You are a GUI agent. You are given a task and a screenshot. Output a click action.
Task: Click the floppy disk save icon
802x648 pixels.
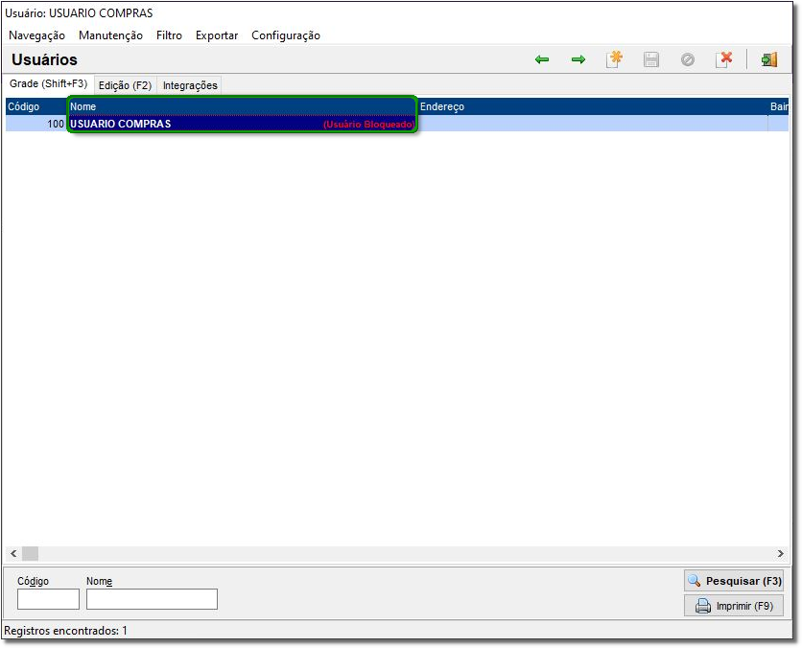click(x=651, y=59)
